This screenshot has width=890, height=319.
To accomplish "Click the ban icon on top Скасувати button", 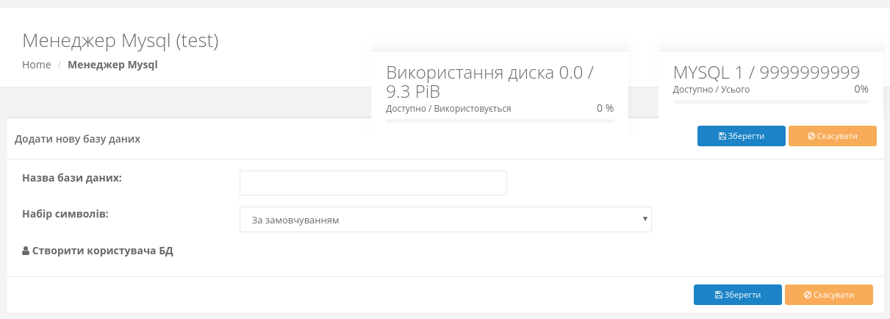I will pos(811,137).
